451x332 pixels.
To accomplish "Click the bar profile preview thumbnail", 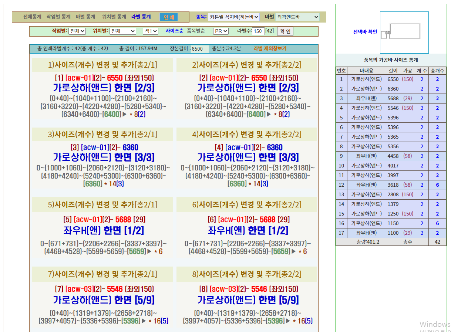I will 404,33.
